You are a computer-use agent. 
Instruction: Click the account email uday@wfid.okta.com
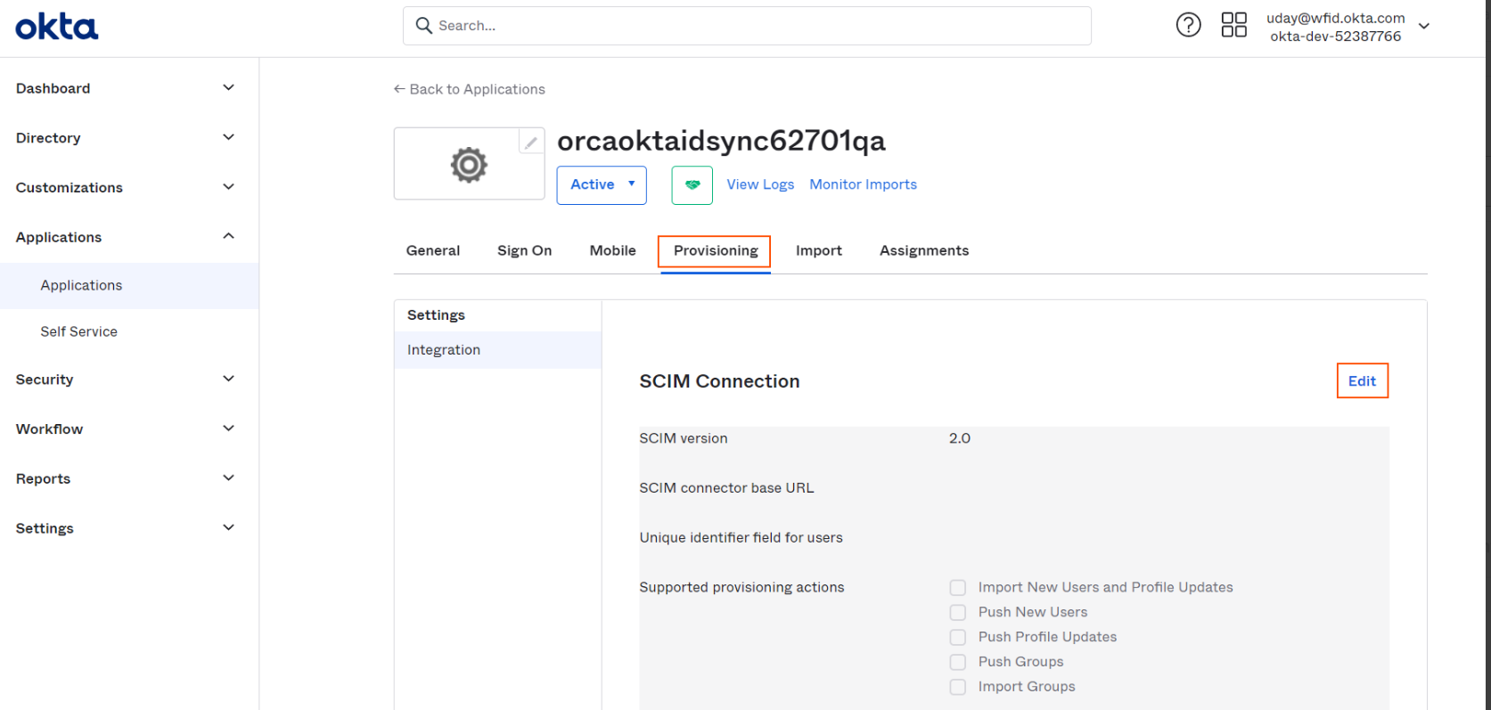[1336, 18]
